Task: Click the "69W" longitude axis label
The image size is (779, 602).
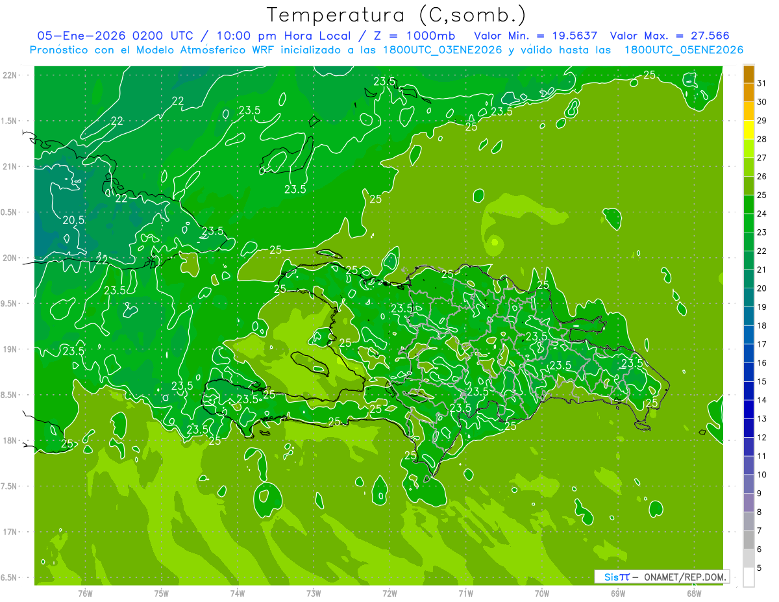Action: pyautogui.click(x=618, y=593)
